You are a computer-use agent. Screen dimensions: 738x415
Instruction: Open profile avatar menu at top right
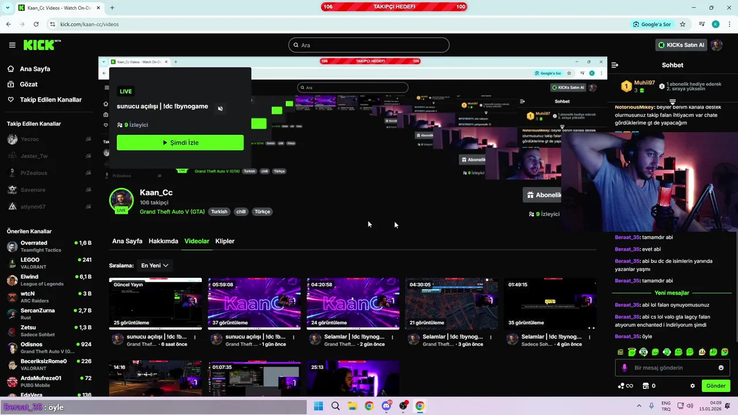click(717, 45)
